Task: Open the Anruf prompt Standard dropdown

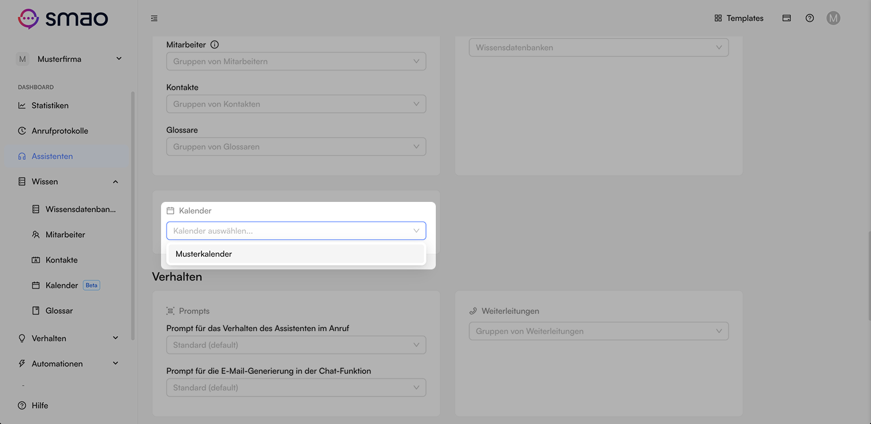Action: tap(296, 345)
